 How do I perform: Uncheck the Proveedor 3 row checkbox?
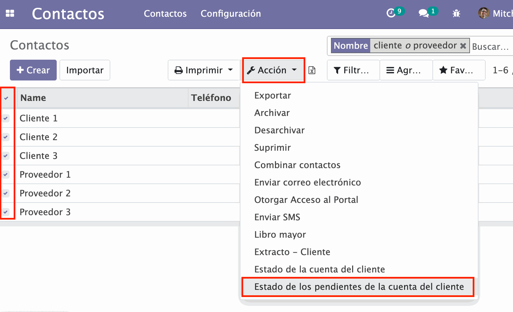click(6, 212)
